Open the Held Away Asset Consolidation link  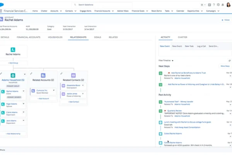[x=187, y=127]
